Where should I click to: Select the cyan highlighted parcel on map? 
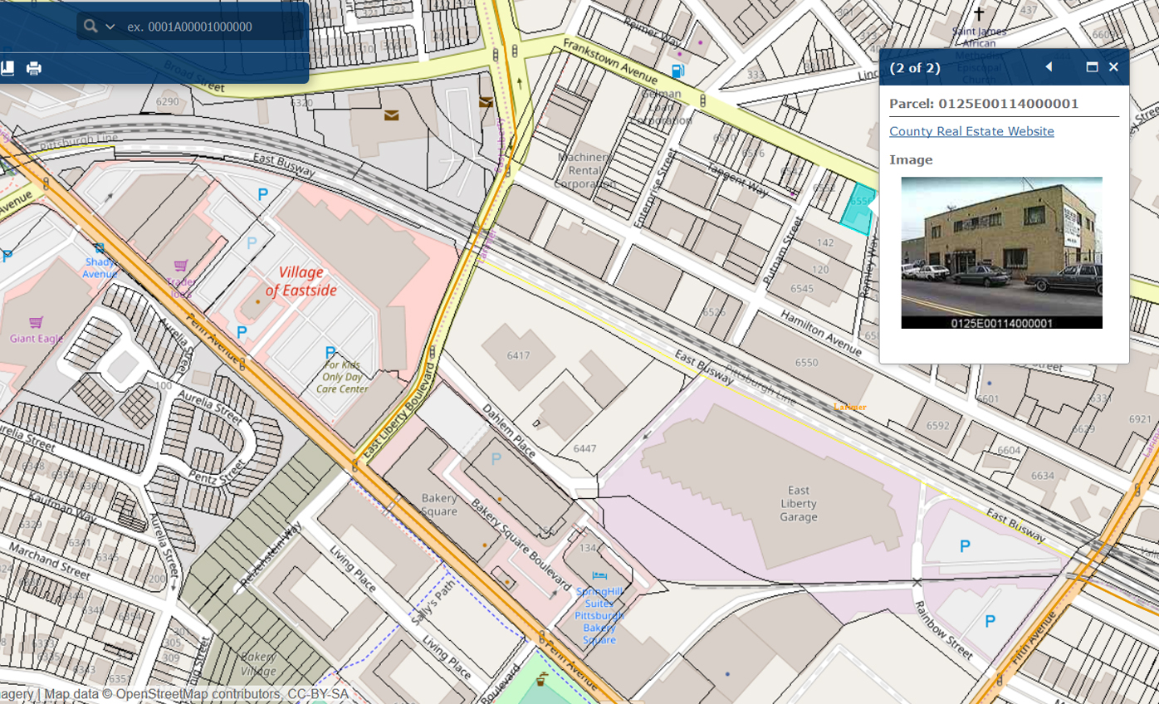(x=858, y=208)
